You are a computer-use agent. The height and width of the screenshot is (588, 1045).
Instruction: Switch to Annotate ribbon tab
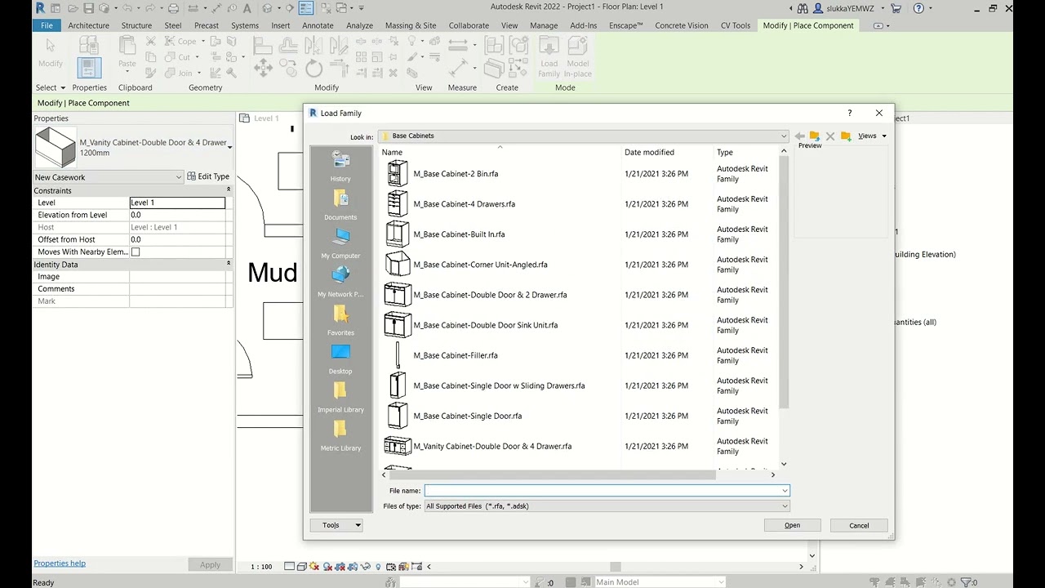[x=318, y=25]
